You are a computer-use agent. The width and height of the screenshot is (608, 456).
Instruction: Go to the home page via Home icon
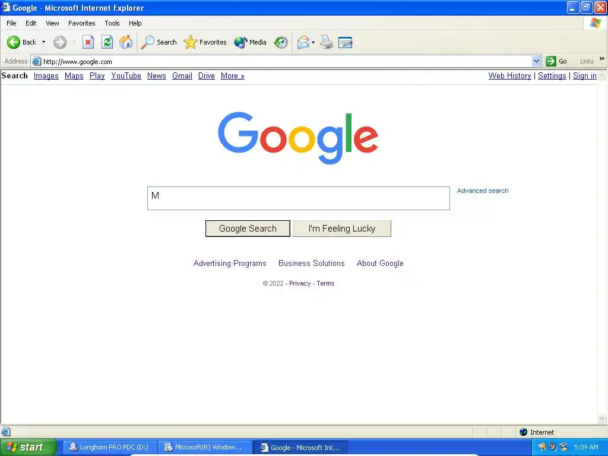pos(126,42)
